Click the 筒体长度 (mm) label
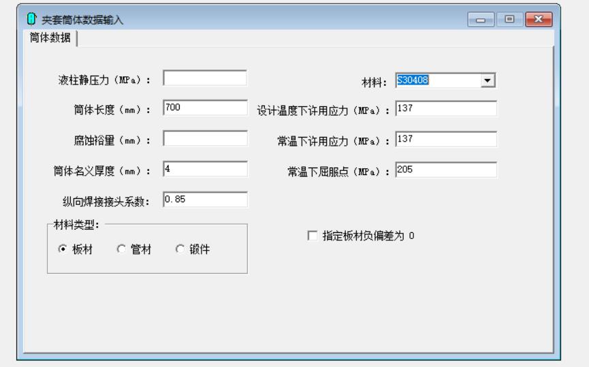The width and height of the screenshot is (589, 367). click(112, 110)
